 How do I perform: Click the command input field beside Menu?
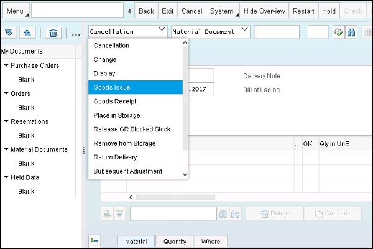tap(76, 11)
